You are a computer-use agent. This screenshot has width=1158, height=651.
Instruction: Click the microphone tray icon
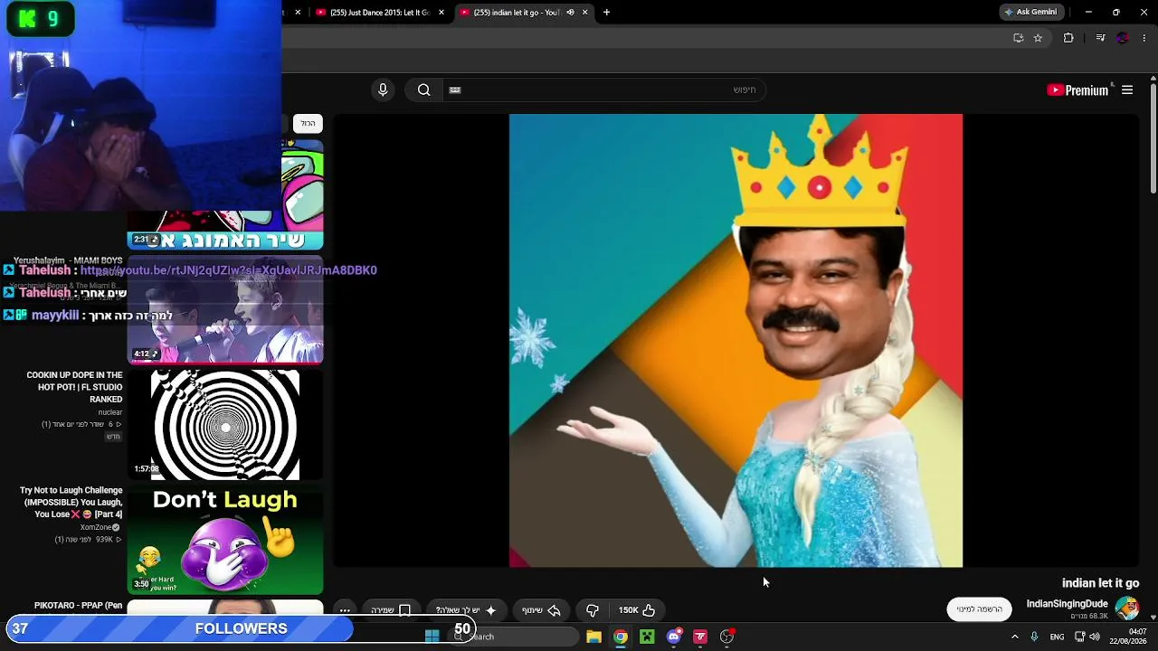point(1034,637)
